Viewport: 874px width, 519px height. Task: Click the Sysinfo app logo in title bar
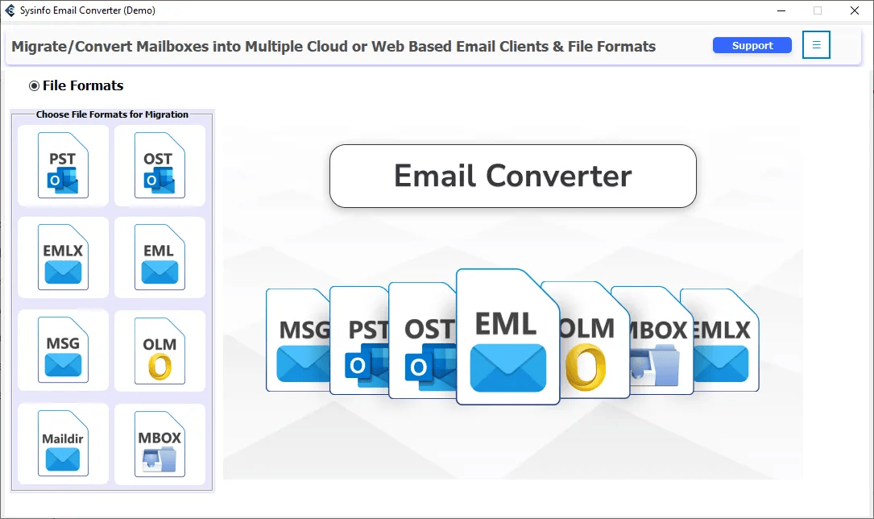[x=10, y=10]
